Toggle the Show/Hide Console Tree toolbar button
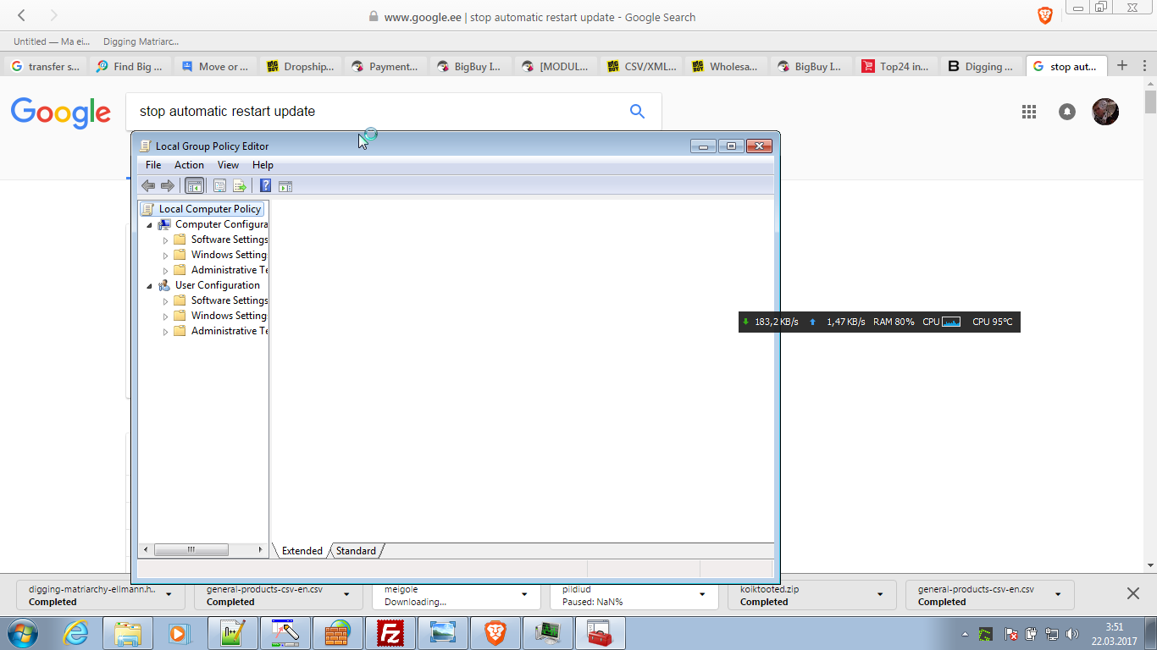 pos(195,186)
